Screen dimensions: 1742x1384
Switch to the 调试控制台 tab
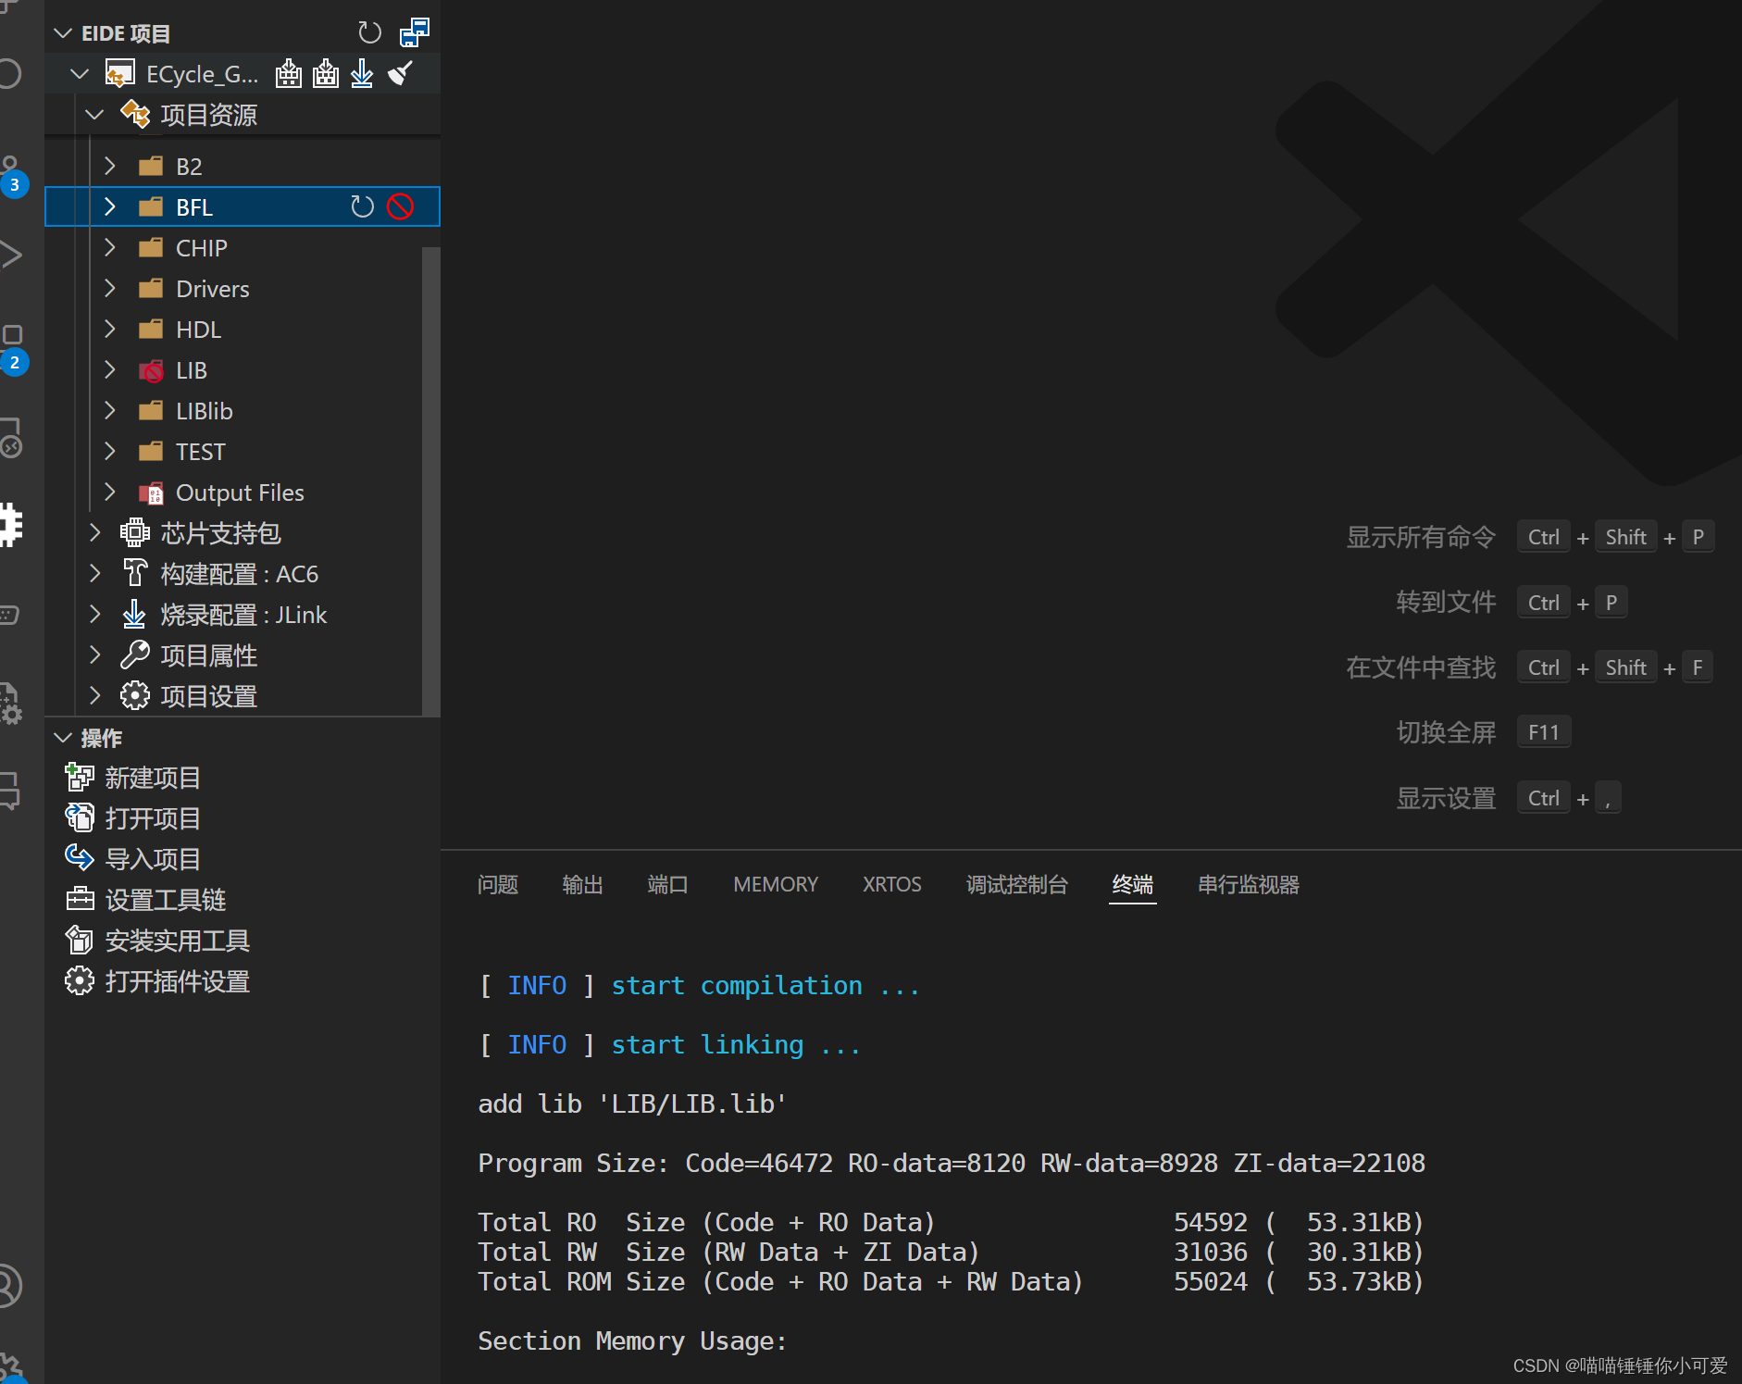click(x=1017, y=885)
